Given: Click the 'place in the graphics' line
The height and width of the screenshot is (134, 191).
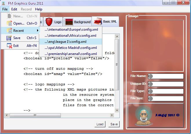Looking at the screenshot, I should click(89, 100).
